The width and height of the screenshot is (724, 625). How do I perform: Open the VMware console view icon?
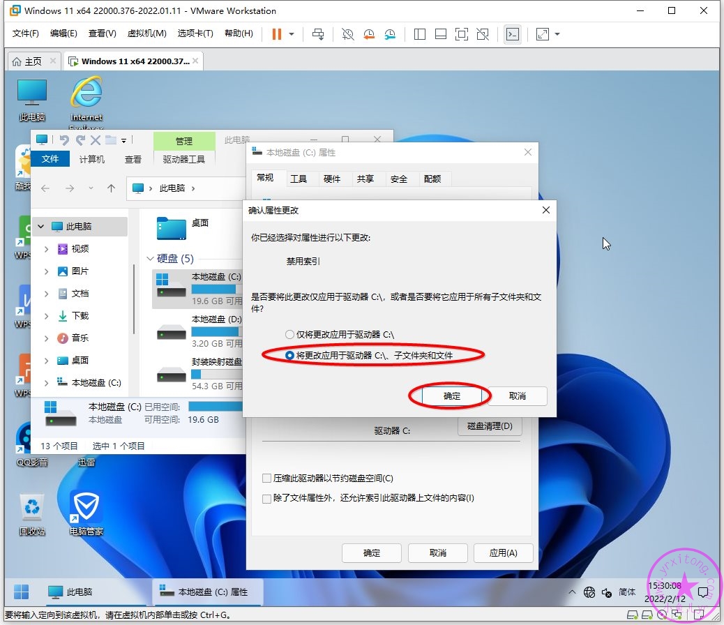[x=513, y=34]
